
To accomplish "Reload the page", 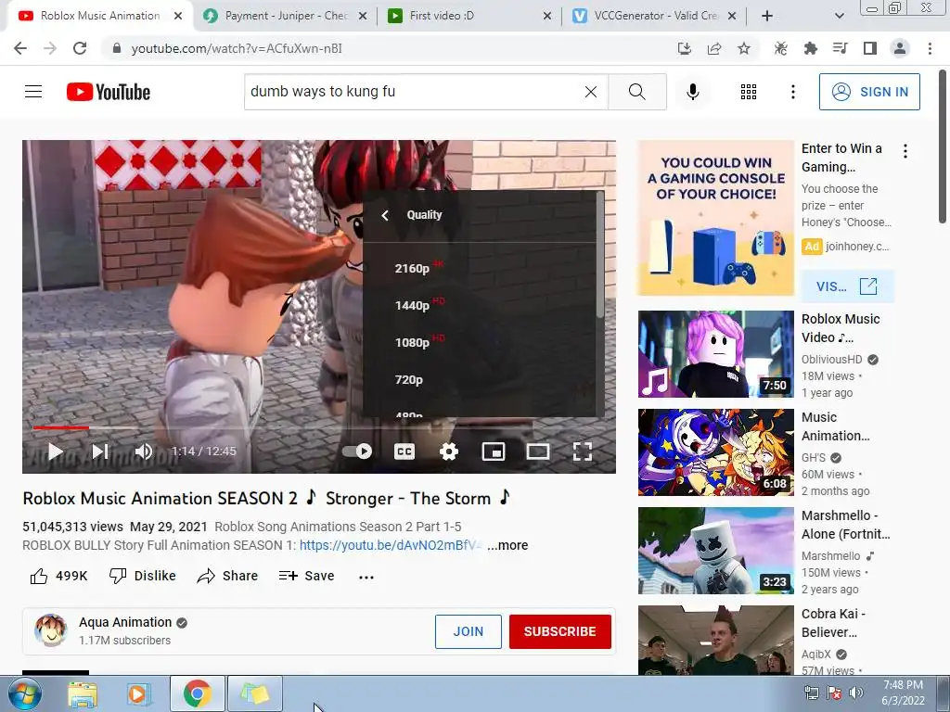I will [x=80, y=48].
